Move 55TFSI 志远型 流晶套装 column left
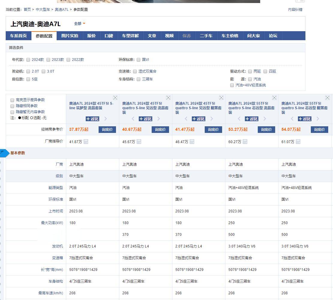The height and width of the screenshot is (300, 333). 239,119
